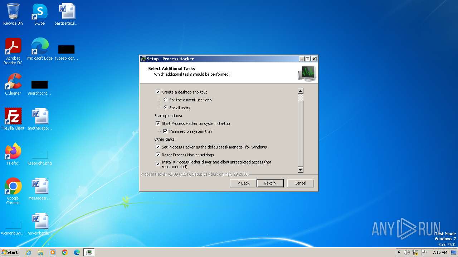
Task: Click the Other tasks: label
Action: click(x=165, y=139)
